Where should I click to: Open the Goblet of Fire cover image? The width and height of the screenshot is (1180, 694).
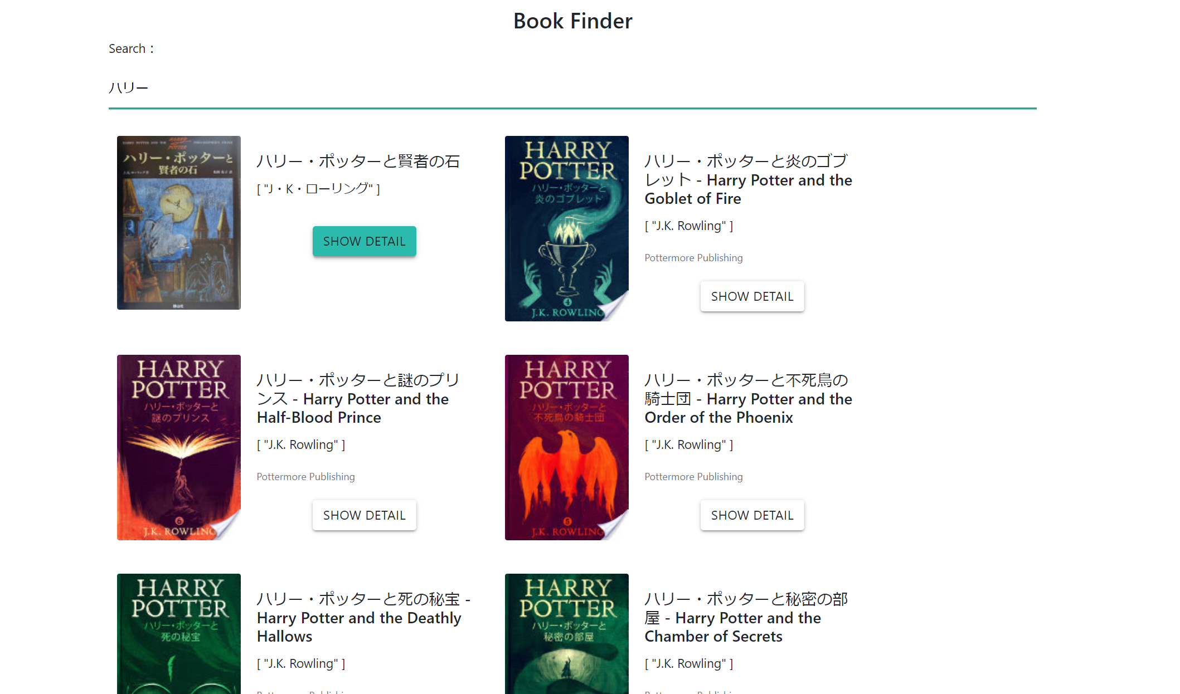[567, 228]
